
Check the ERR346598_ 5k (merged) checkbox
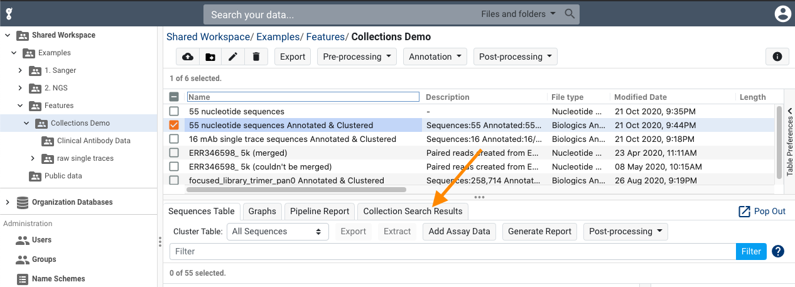(x=175, y=153)
